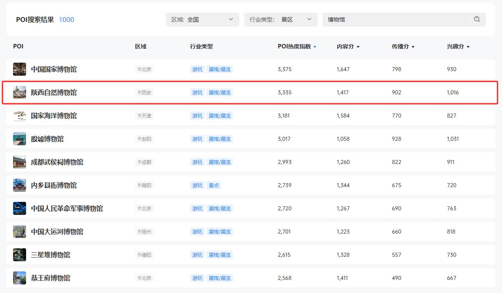Screen dimensions: 502x293
Task: Open 三星堆博物馆 thumbnail image
Action: (20, 255)
